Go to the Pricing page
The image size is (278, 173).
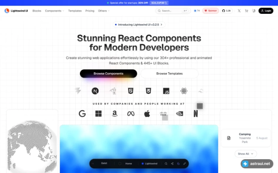point(90,11)
